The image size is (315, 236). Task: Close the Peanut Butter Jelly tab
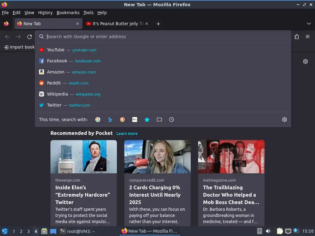pos(147,24)
